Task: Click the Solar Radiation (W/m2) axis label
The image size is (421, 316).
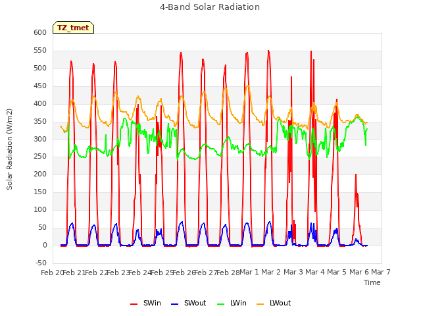Action: [9, 149]
